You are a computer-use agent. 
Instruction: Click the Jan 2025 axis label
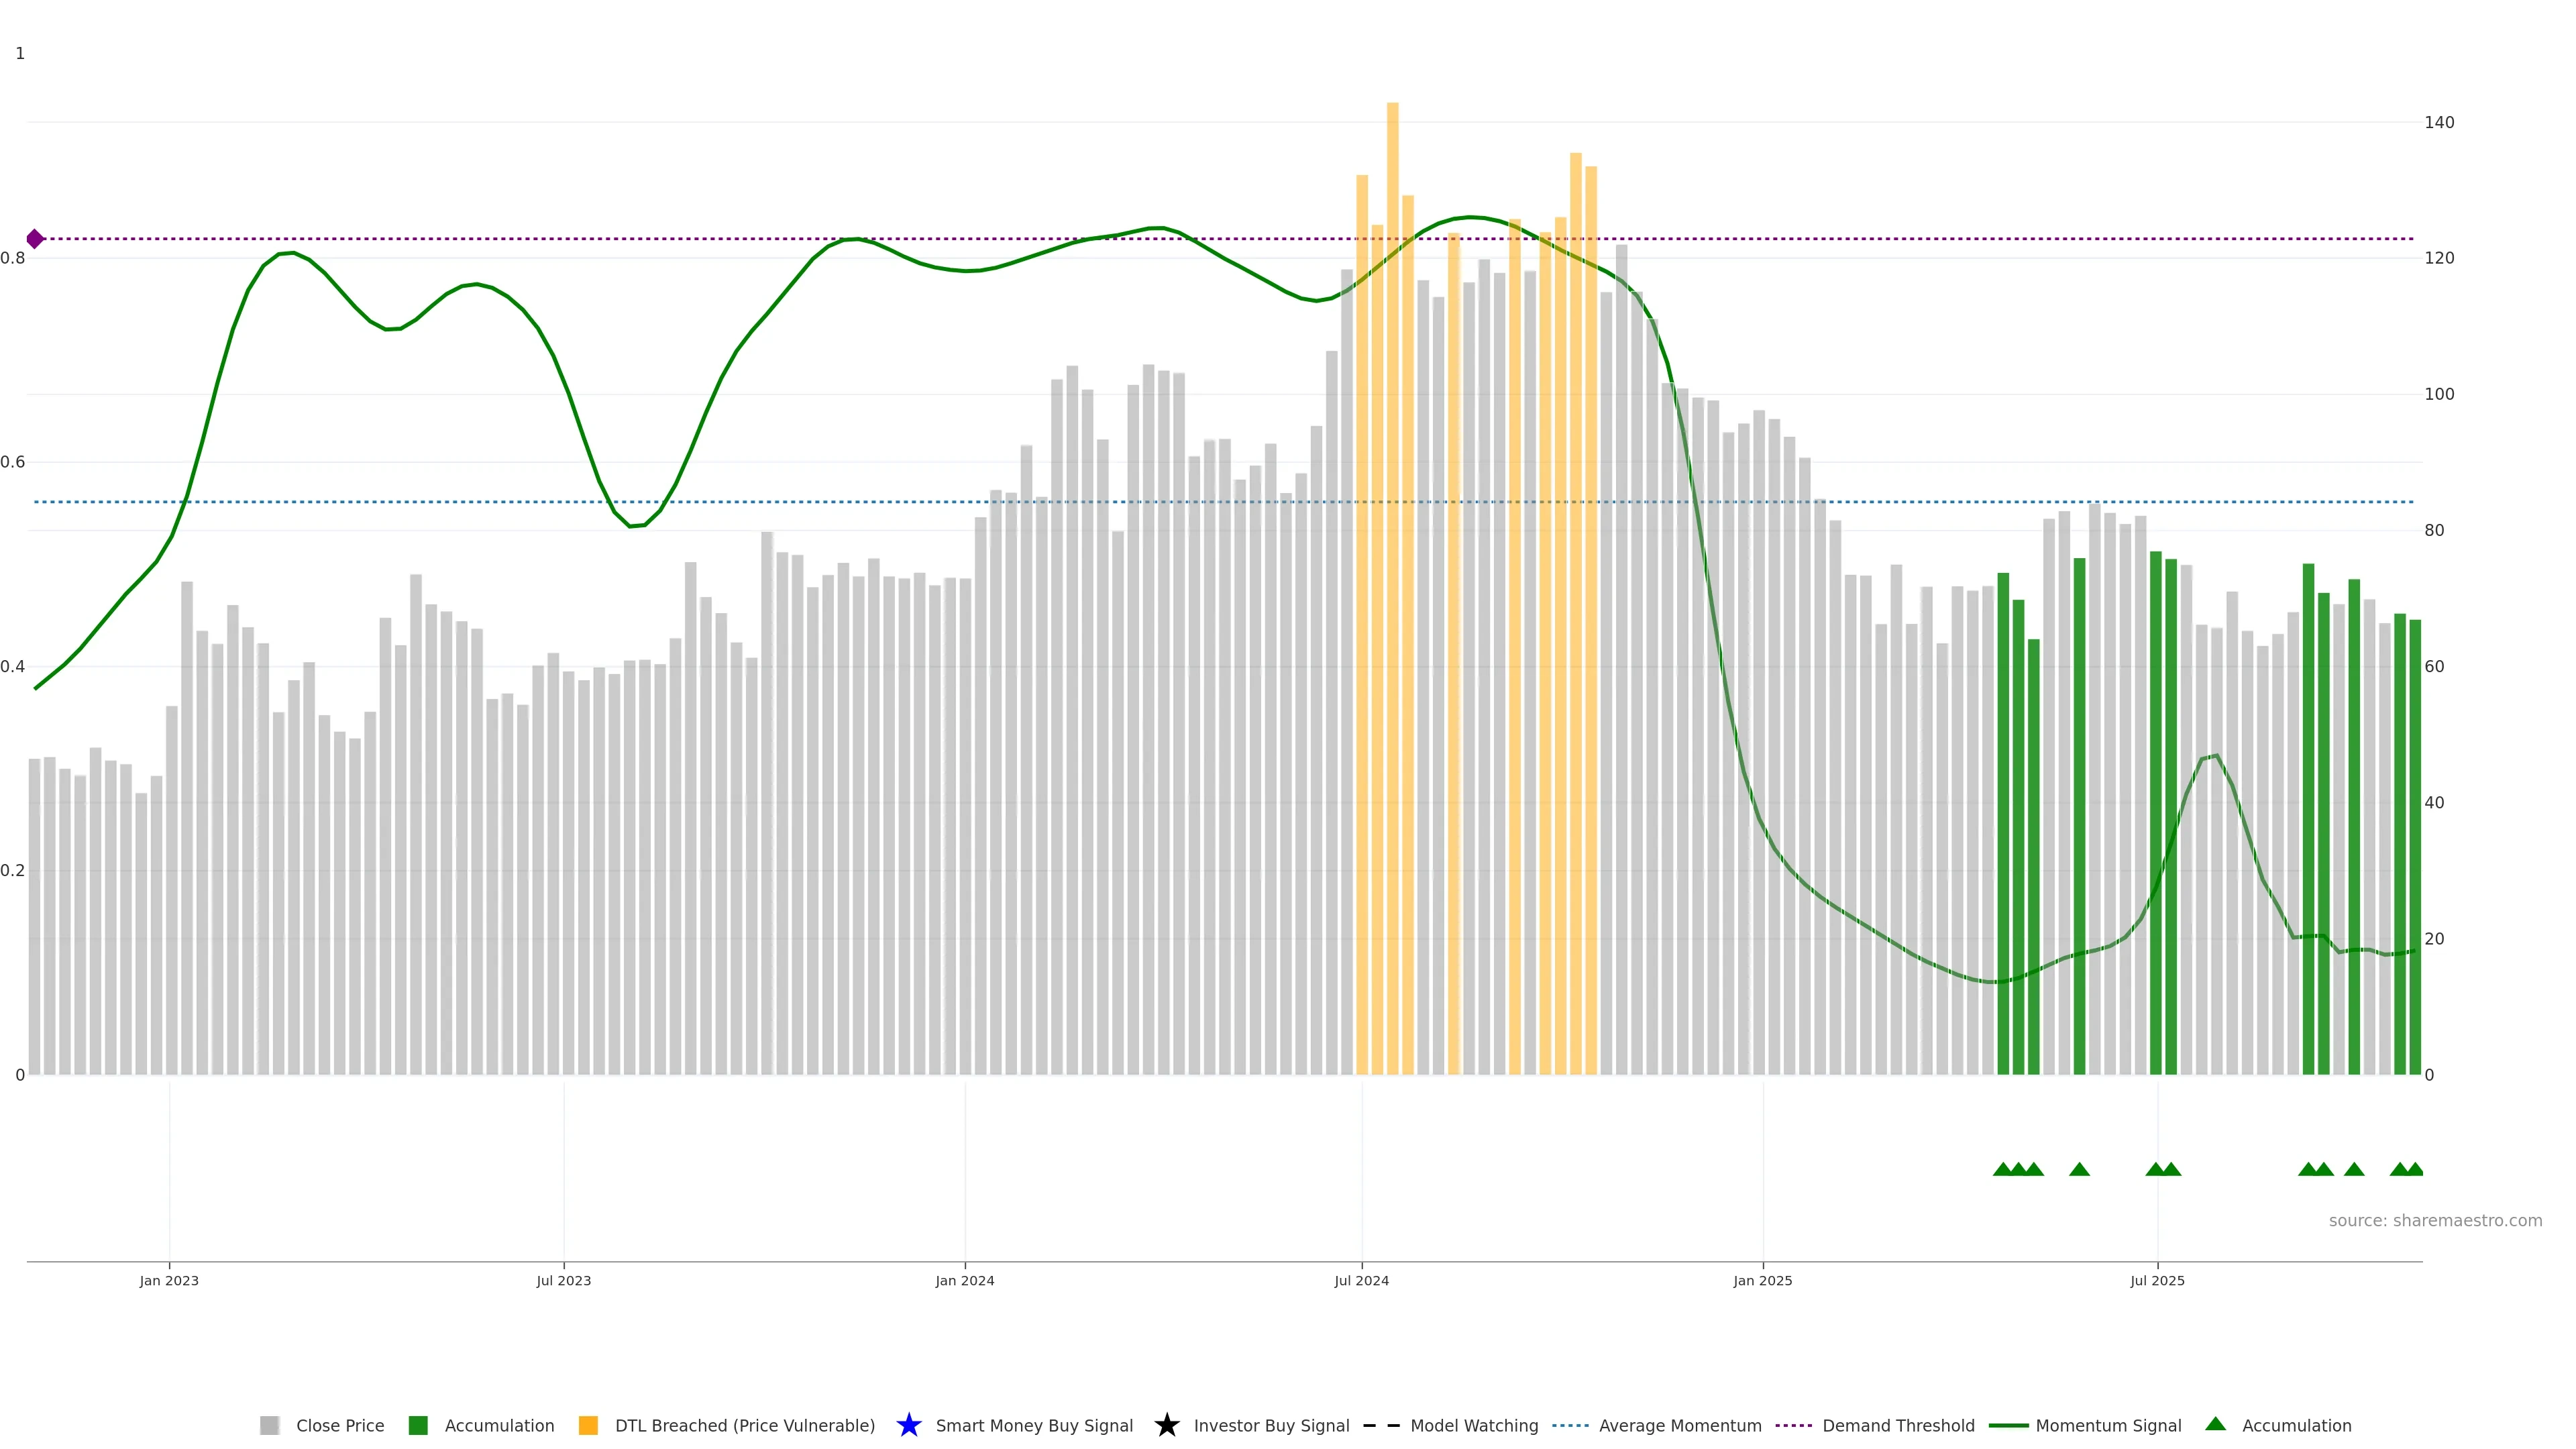[1762, 1280]
